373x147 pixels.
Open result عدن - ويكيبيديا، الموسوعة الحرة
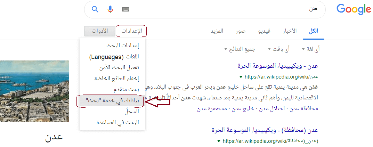[278, 66]
